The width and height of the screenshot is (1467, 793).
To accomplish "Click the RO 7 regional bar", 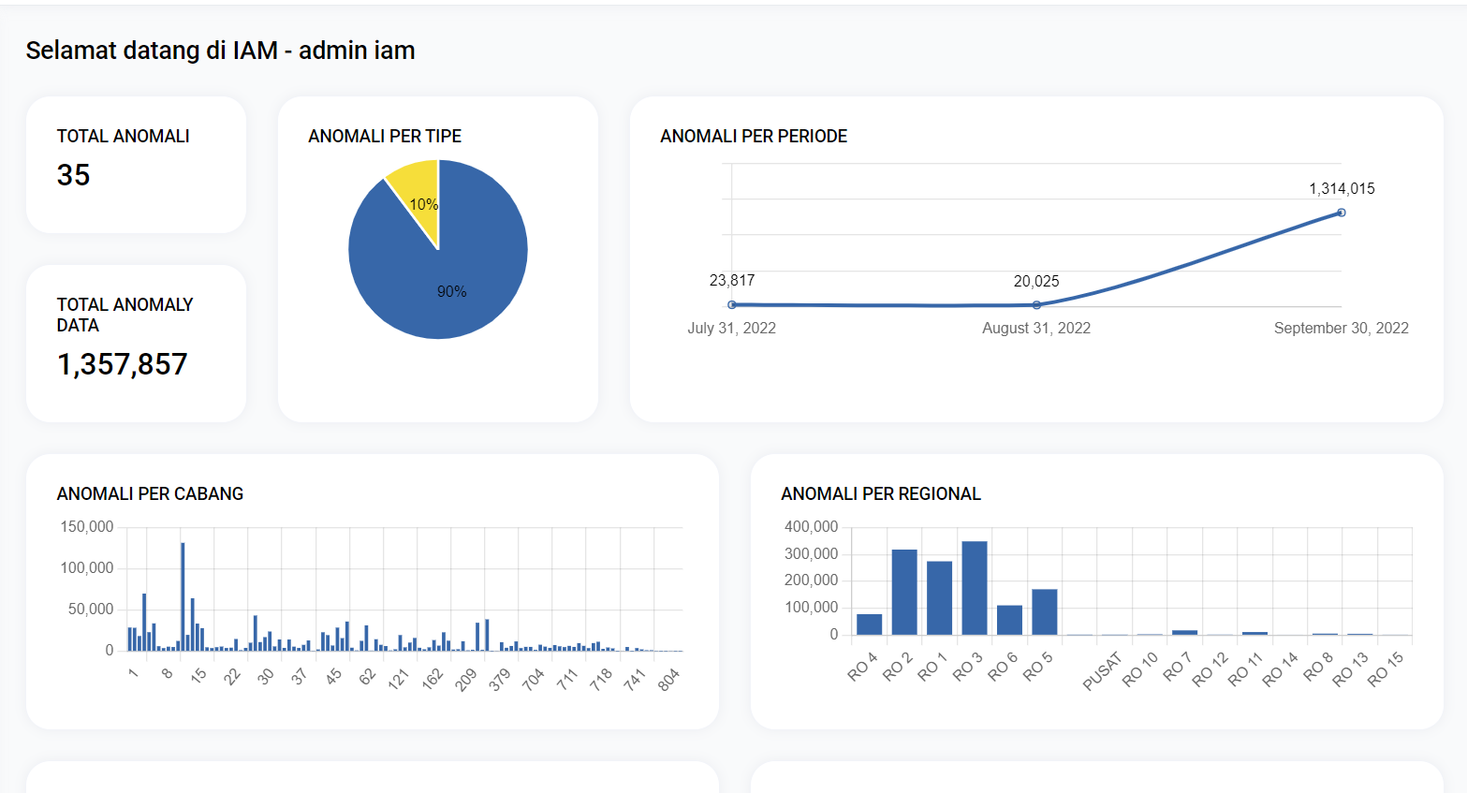I will (x=1185, y=633).
